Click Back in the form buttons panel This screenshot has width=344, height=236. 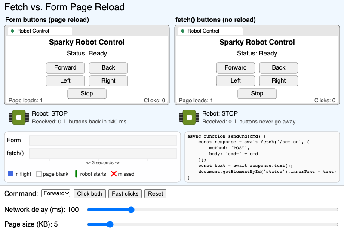pos(108,68)
